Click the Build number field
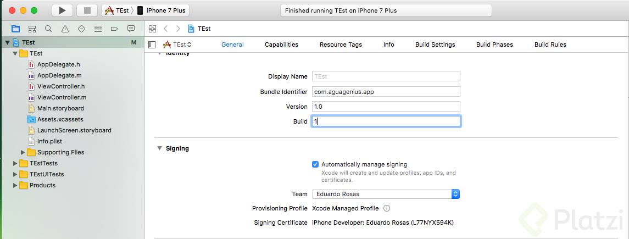The image size is (629, 239). [x=386, y=121]
